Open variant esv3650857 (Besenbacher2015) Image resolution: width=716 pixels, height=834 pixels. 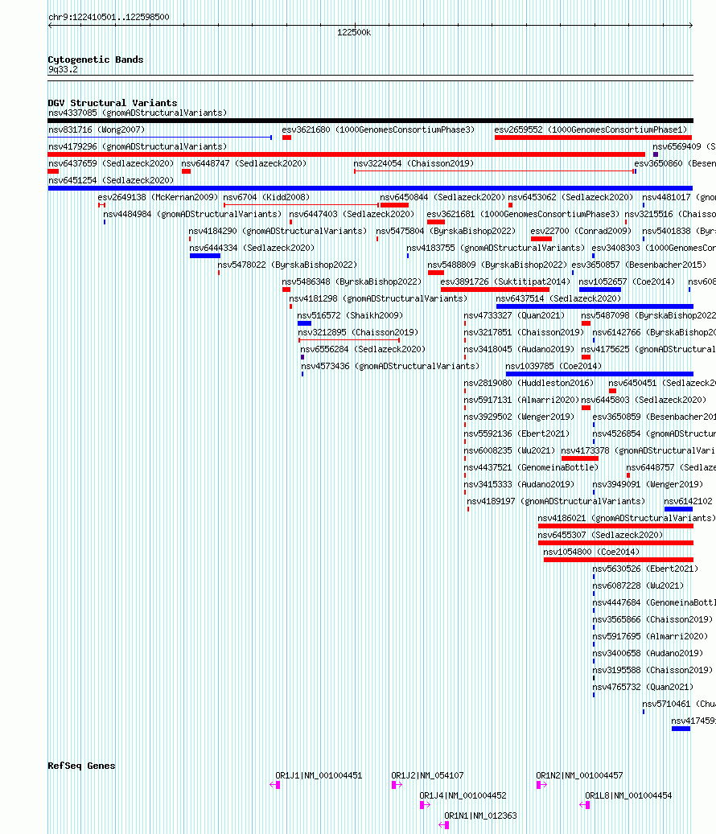pos(639,265)
